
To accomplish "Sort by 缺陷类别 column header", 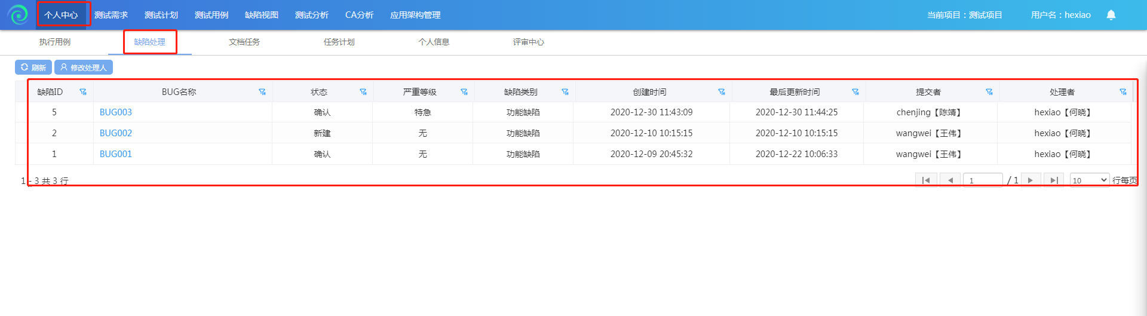I will (x=521, y=92).
